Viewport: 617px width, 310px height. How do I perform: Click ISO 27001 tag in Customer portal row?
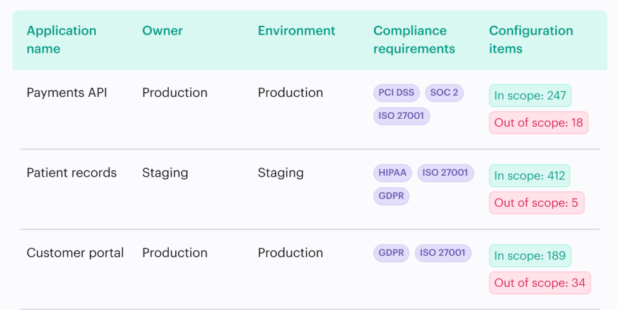pos(442,253)
